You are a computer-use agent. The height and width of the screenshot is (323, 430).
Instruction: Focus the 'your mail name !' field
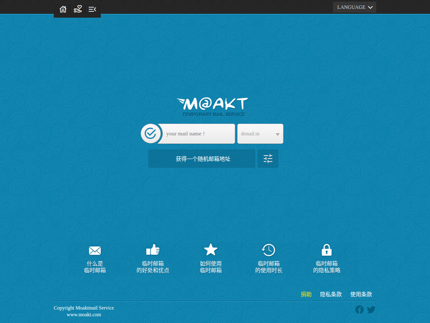(x=198, y=134)
